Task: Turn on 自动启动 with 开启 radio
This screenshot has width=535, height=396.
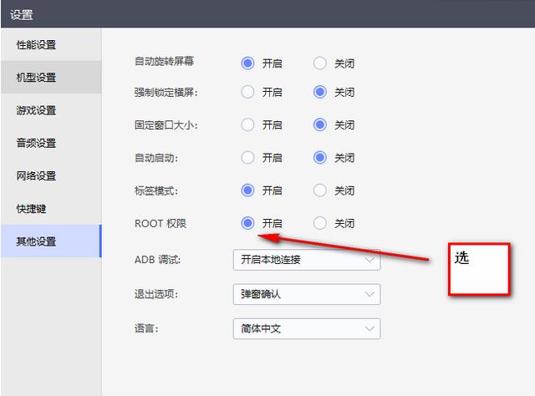Action: [x=247, y=157]
